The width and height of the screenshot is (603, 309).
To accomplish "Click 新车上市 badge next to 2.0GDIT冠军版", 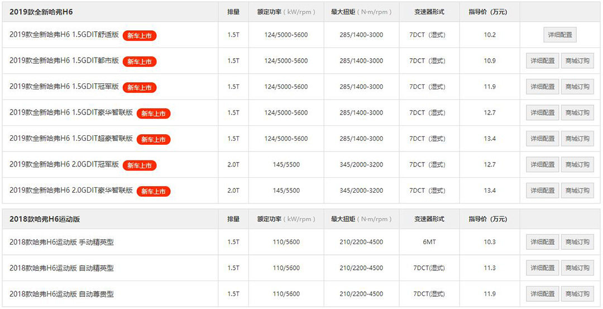I will coord(140,165).
